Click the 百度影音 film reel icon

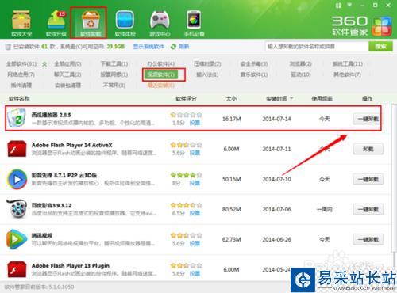17,209
